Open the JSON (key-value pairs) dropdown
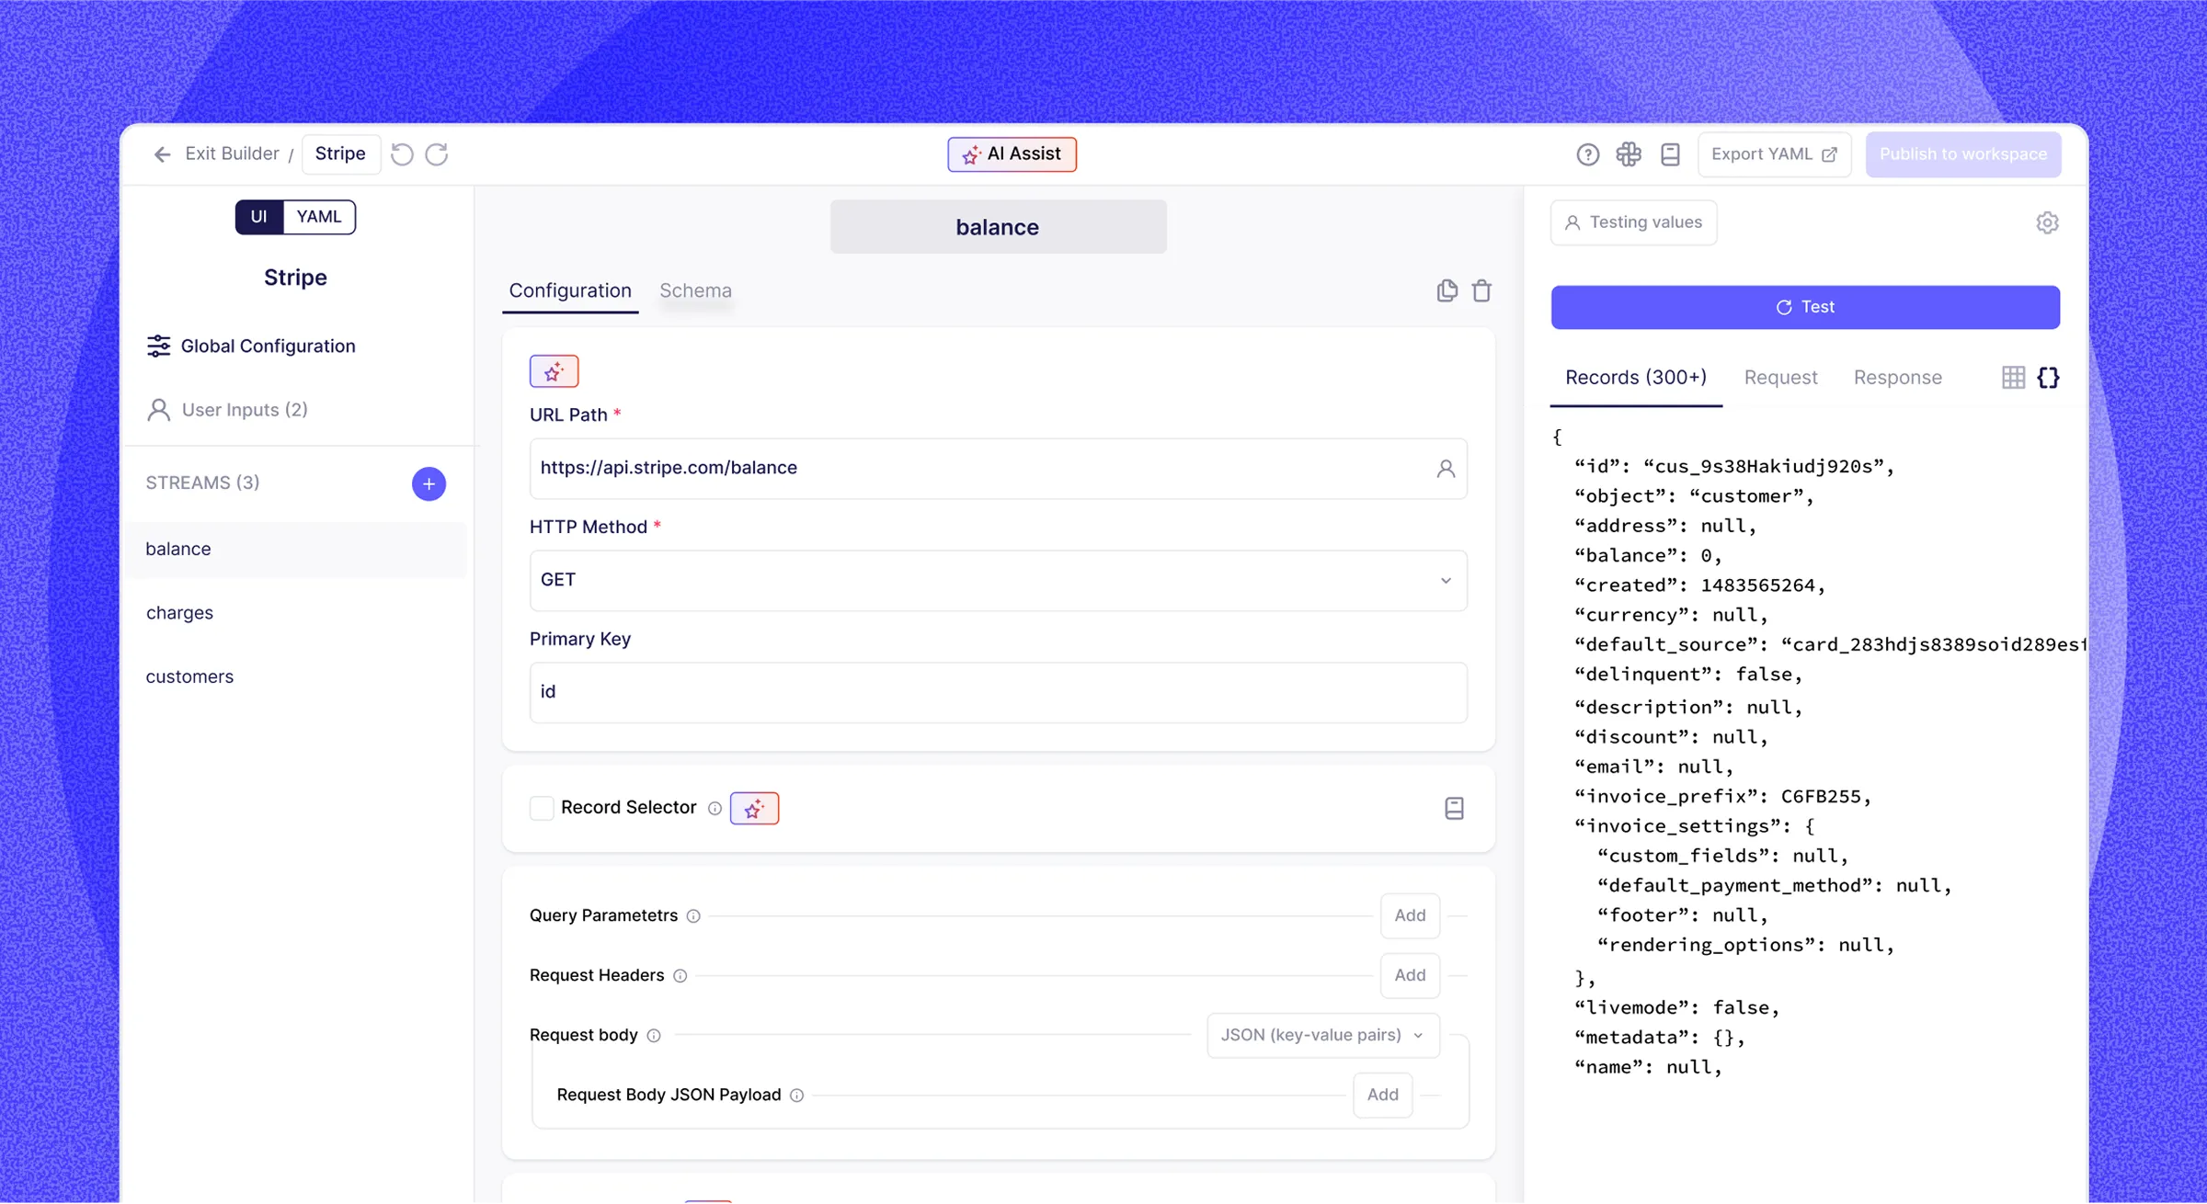 [x=1322, y=1035]
